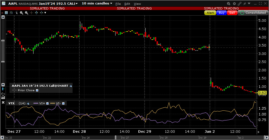This screenshot has width=269, height=140.
Task: Click the Consolidated button
Action: pyautogui.click(x=252, y=13)
